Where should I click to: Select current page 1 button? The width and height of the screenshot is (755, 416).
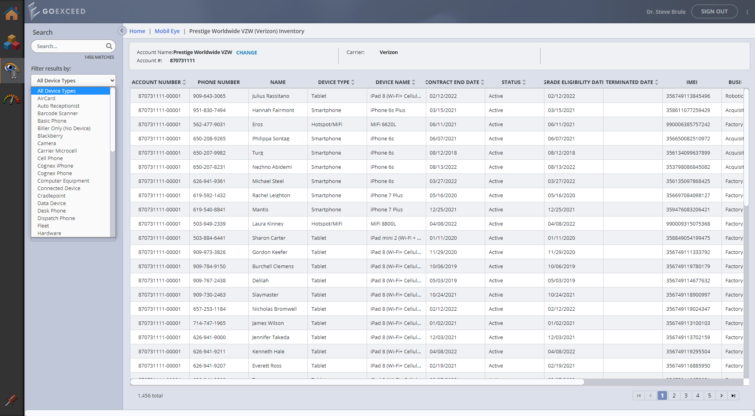[662, 395]
